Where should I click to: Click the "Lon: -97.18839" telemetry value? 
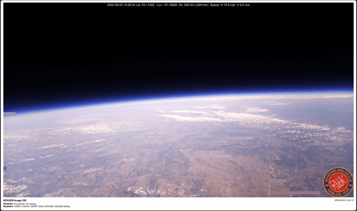tap(167, 5)
